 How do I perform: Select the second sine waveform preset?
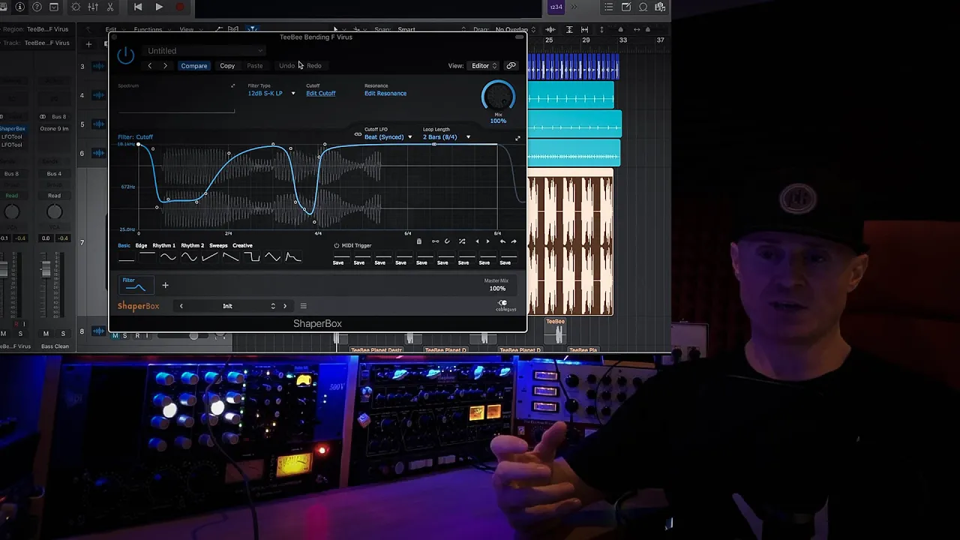coord(189,258)
